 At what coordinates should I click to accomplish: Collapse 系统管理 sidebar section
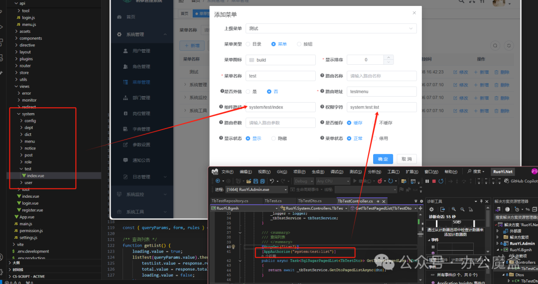coord(165,34)
